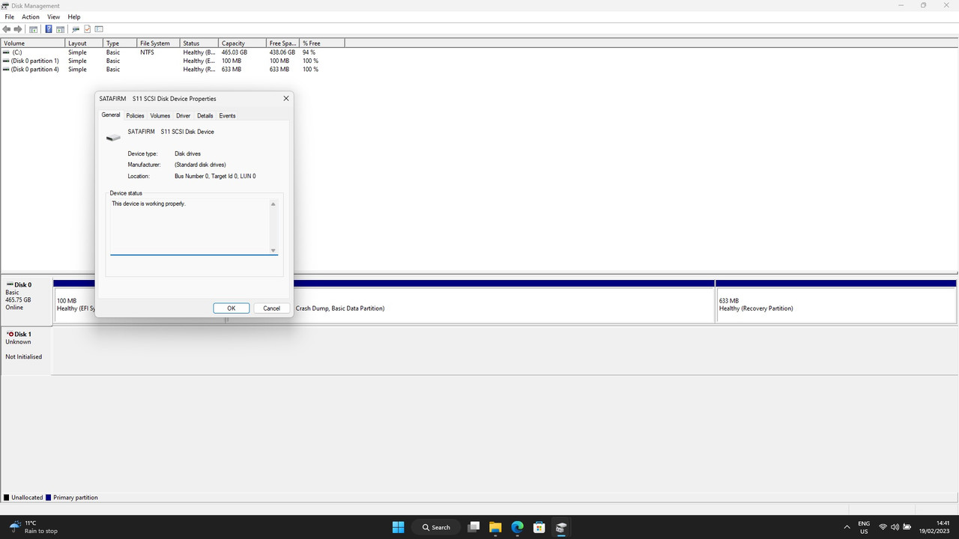The width and height of the screenshot is (959, 539).
Task: Sort by the File System column header
Action: [x=159, y=43]
